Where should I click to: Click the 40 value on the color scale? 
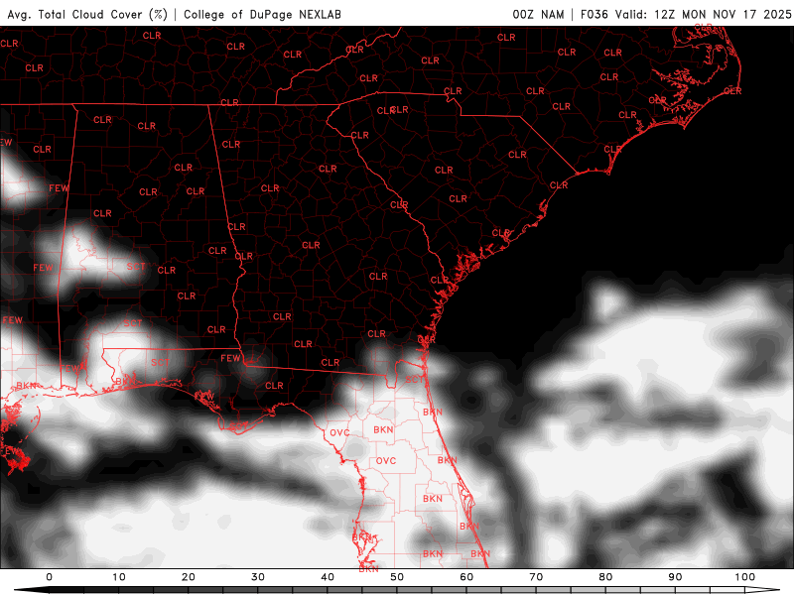[x=328, y=577]
